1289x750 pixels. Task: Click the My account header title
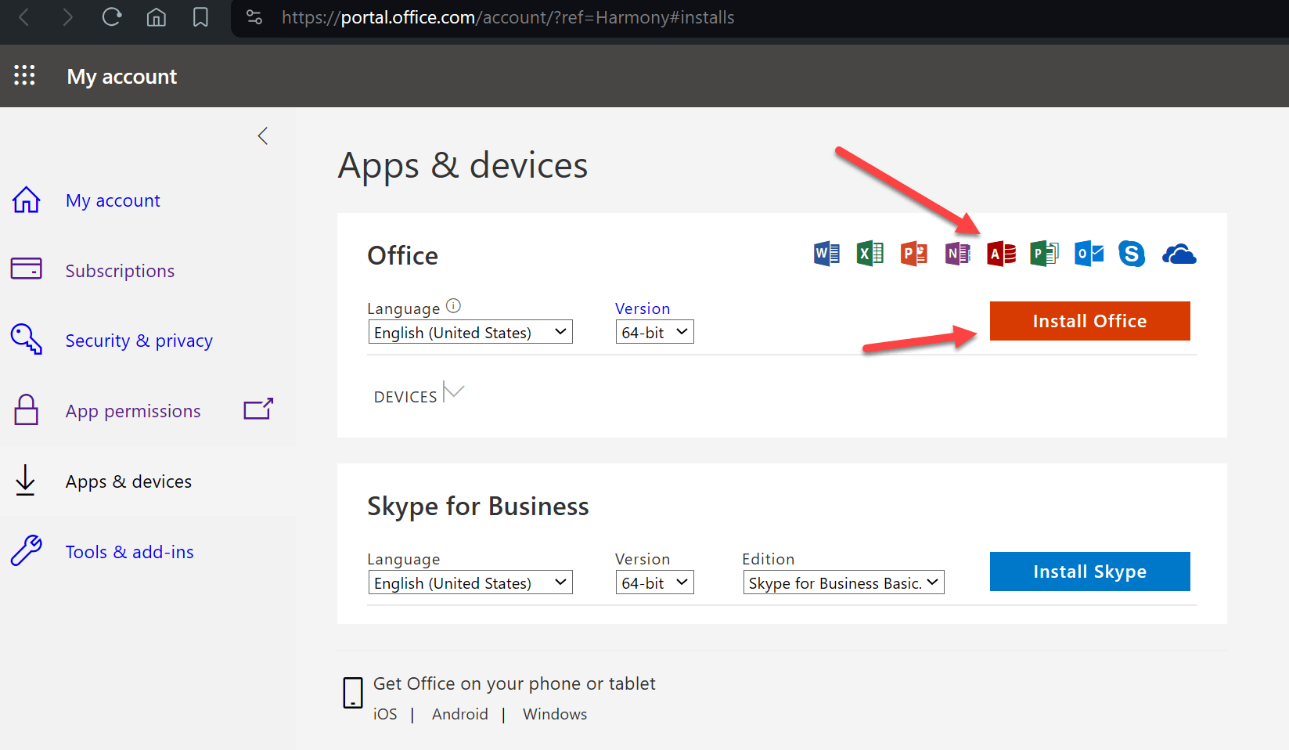[x=122, y=76]
